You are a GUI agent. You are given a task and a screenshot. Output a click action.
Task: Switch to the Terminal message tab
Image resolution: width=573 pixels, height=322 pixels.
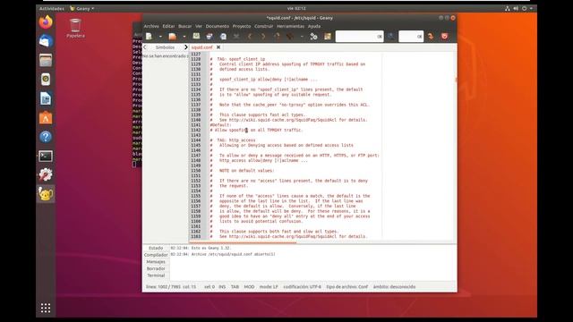(156, 275)
